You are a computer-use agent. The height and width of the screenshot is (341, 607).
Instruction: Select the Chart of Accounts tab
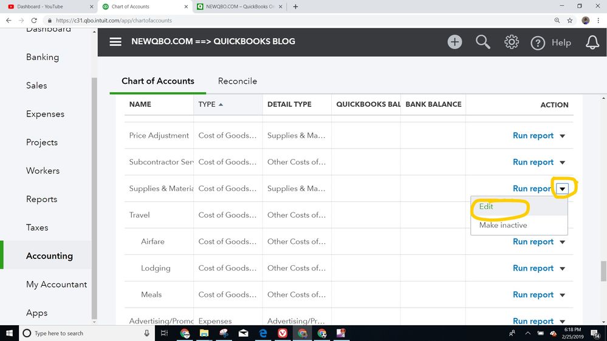158,81
